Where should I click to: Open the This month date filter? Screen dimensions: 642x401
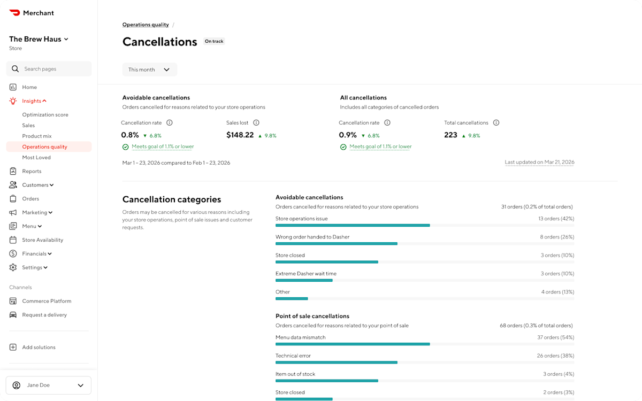[149, 70]
